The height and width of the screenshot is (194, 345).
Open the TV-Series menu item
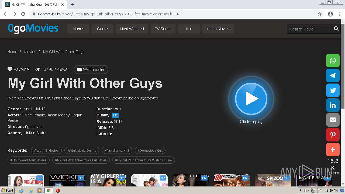click(163, 29)
